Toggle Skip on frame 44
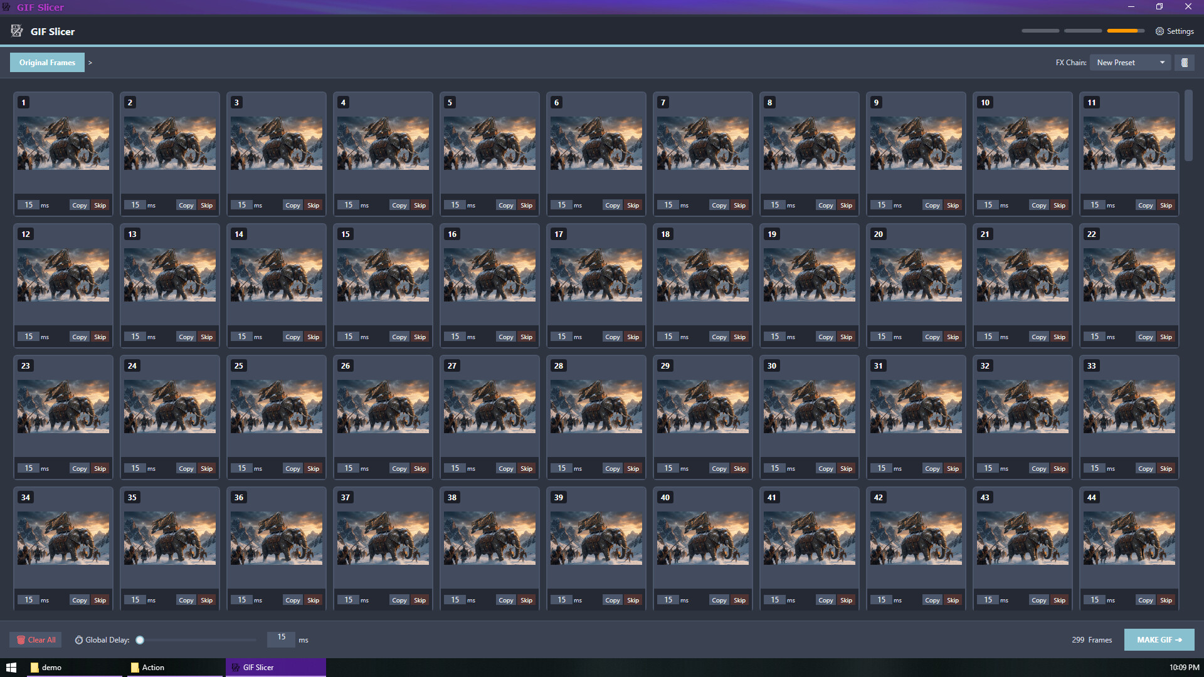 (1166, 601)
